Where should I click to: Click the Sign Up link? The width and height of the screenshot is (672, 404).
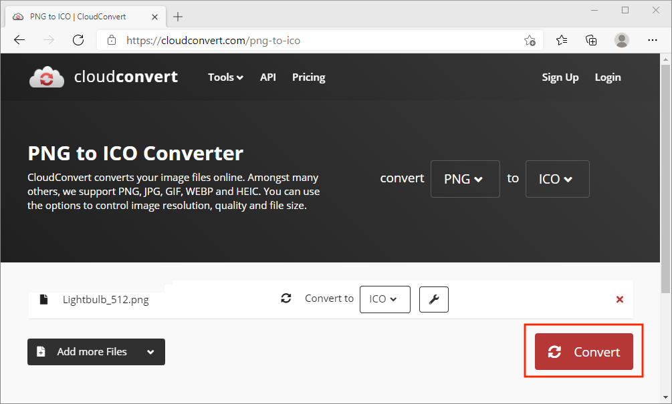pyautogui.click(x=560, y=77)
